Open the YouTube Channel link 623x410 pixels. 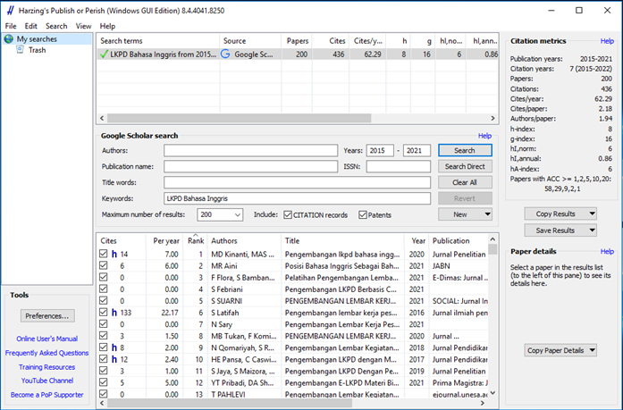click(x=47, y=381)
